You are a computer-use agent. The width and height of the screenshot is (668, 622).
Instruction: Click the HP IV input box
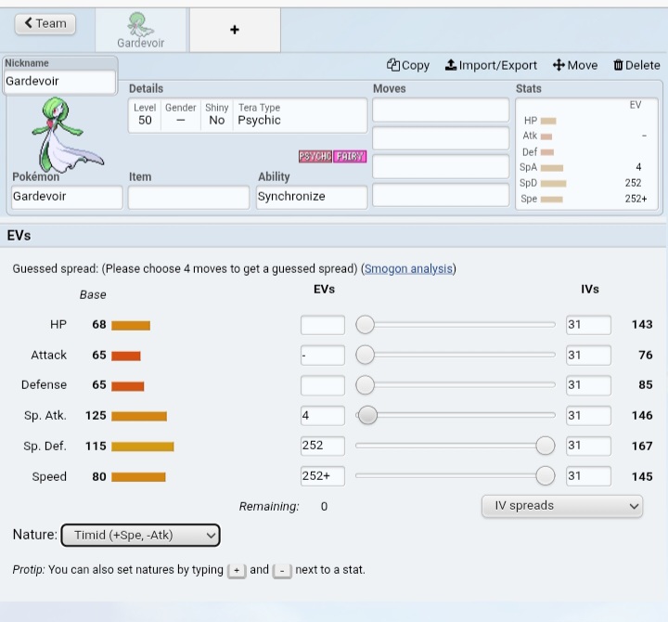[x=588, y=325]
